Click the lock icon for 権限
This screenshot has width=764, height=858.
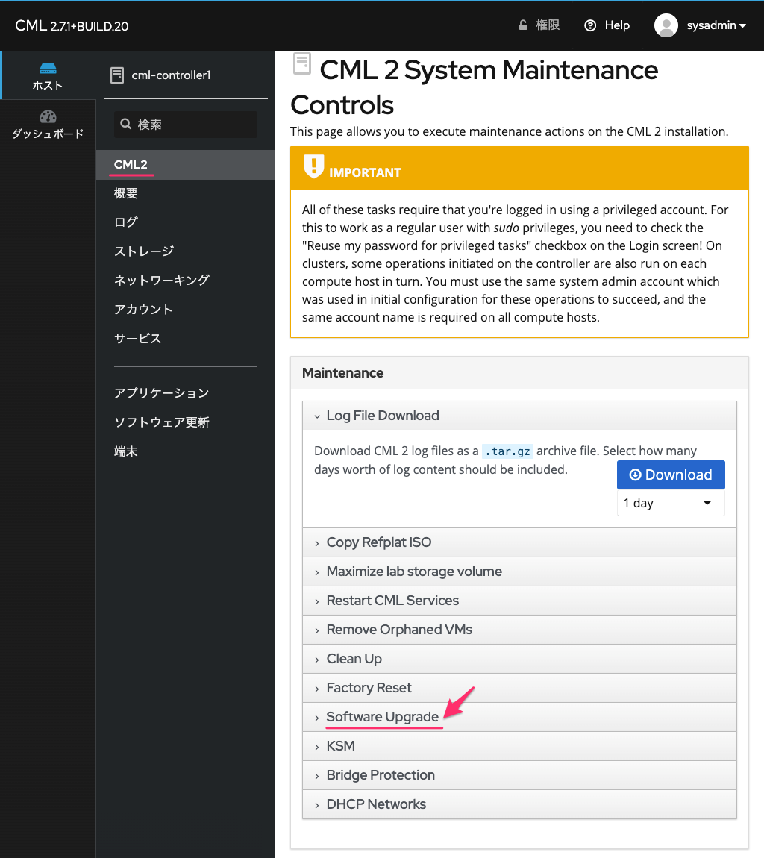coord(523,25)
